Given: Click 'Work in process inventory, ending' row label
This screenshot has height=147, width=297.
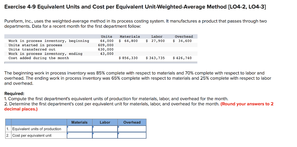Looking at the screenshot, I should coord(46,54).
